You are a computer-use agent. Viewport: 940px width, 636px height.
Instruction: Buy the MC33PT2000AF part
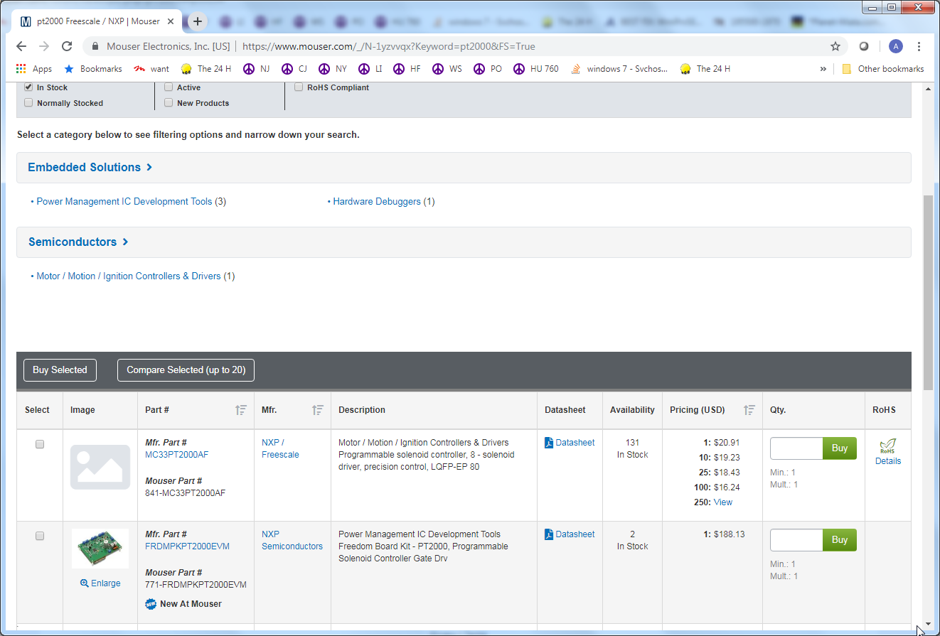pos(840,448)
